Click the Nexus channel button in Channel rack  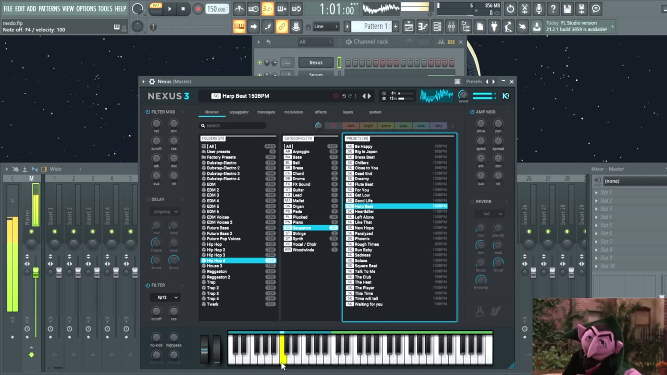[x=316, y=63]
